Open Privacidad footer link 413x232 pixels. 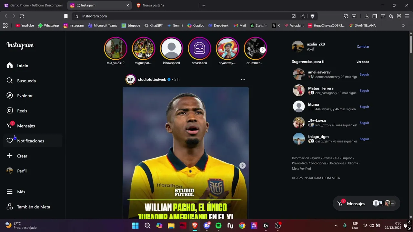[299, 163]
